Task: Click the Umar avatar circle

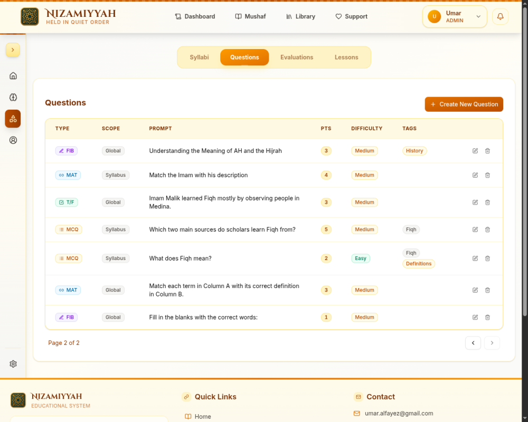Action: pos(434,16)
